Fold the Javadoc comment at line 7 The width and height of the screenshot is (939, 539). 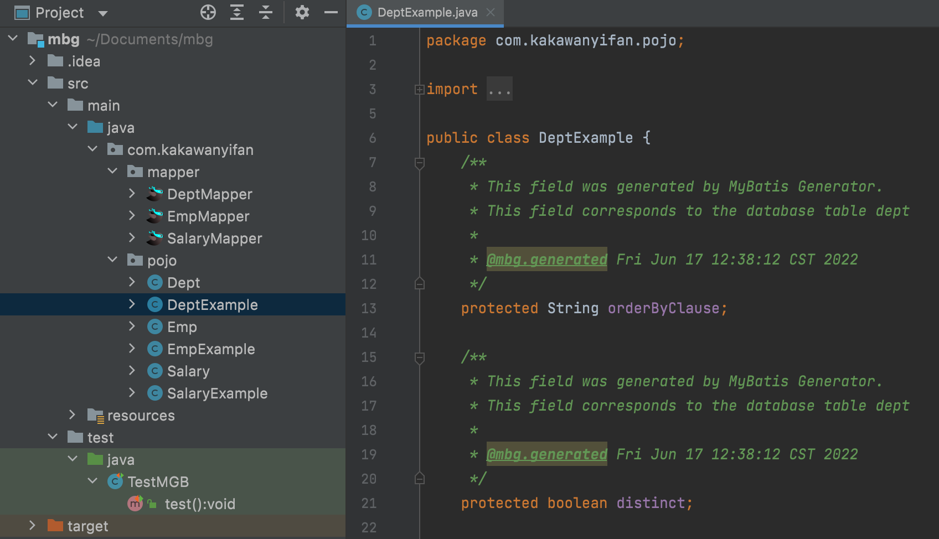(x=419, y=163)
